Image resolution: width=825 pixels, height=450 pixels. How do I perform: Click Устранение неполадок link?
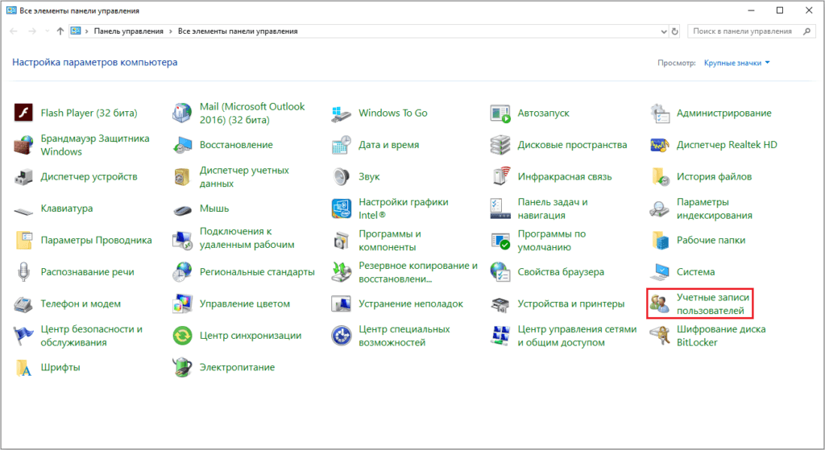(x=410, y=303)
